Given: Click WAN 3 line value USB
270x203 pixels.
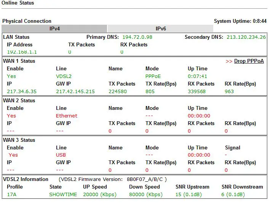Looking at the screenshot, I should 61,155.
